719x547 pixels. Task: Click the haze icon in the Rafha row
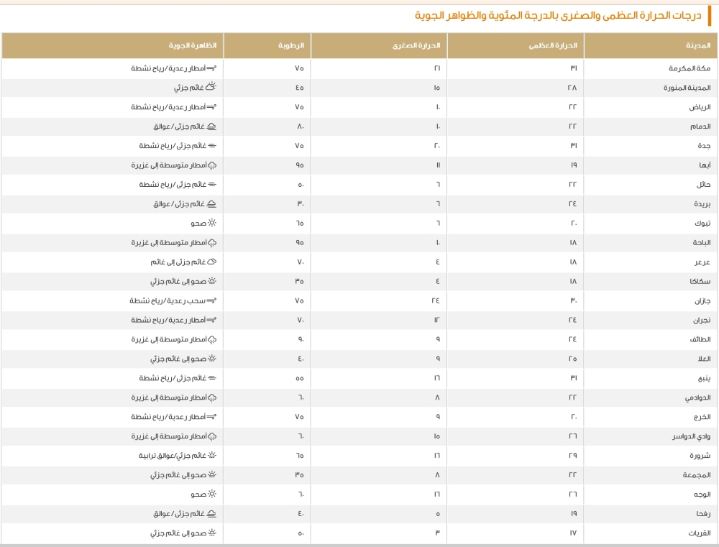tap(211, 514)
